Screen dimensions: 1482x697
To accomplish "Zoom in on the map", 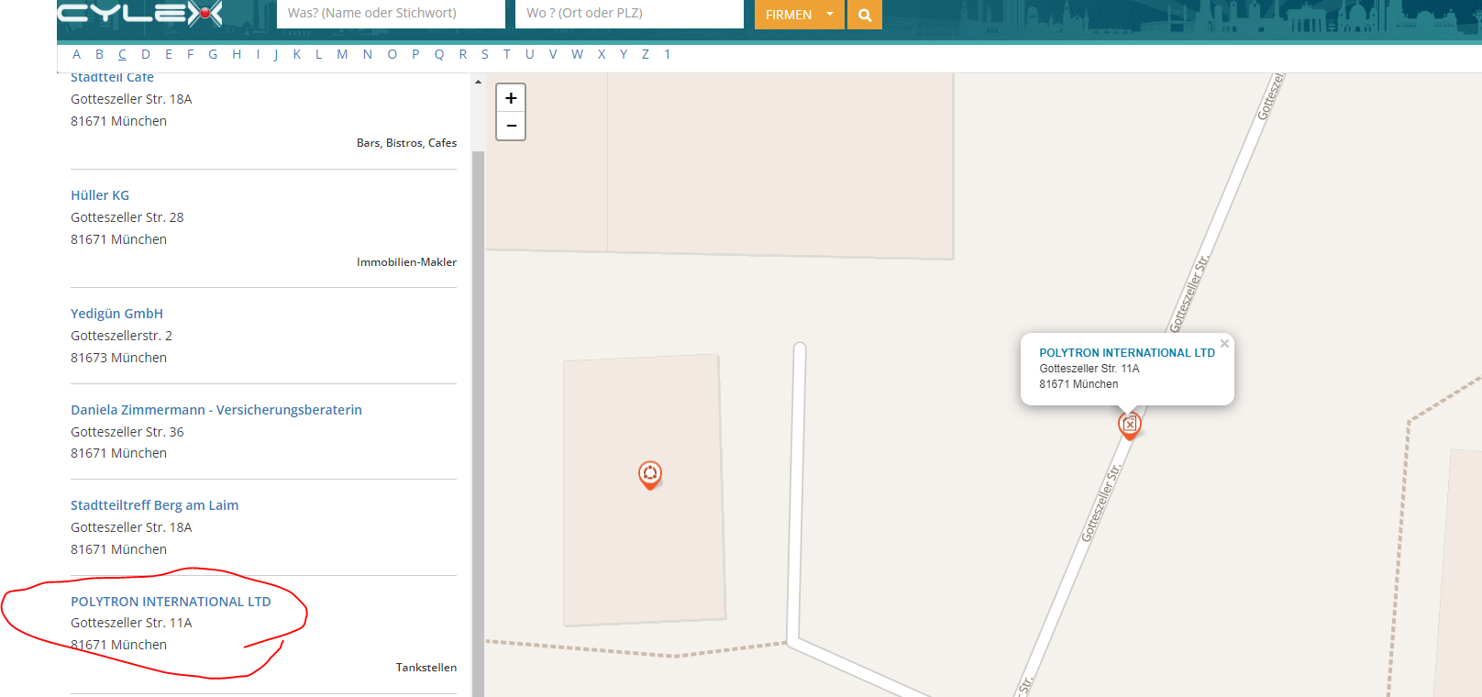I will (511, 98).
